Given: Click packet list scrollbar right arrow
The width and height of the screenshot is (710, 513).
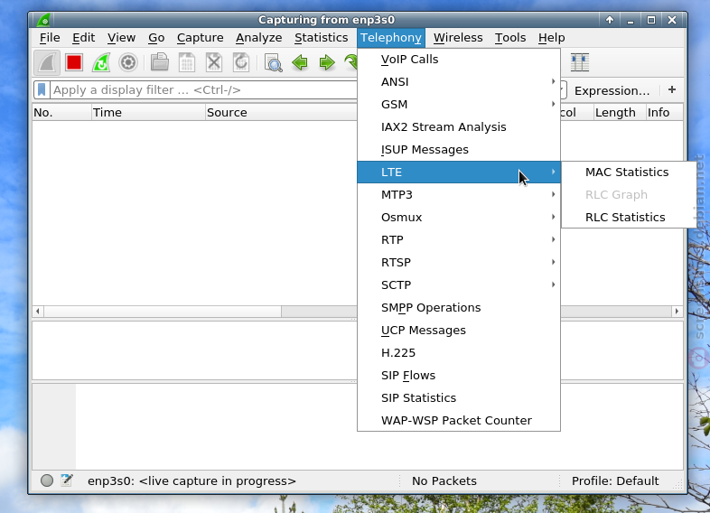Looking at the screenshot, I should (677, 311).
